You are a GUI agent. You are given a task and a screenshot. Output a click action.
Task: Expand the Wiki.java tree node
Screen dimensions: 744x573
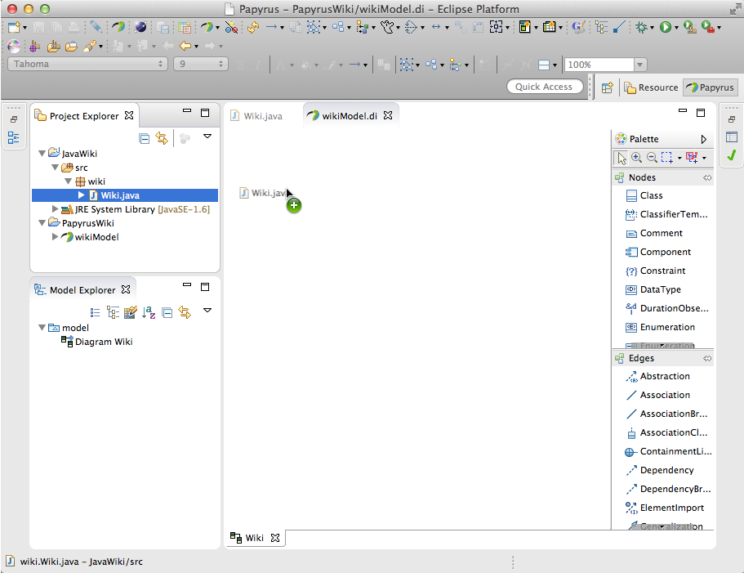[82, 195]
